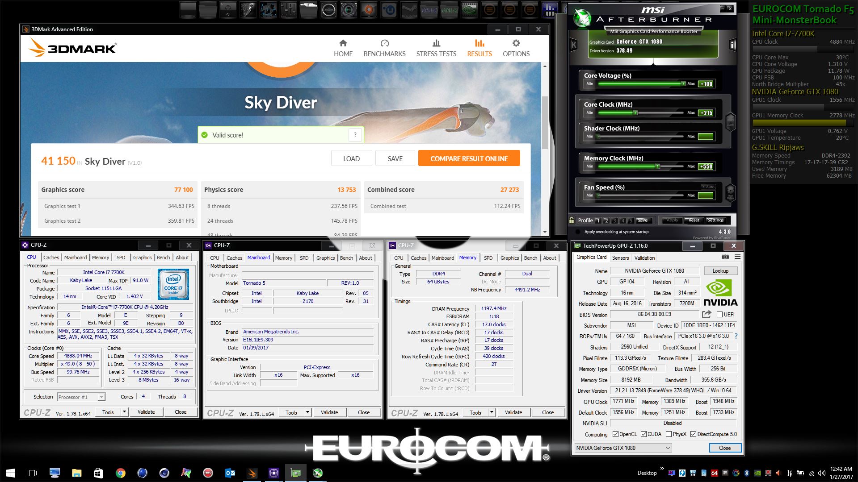Image resolution: width=858 pixels, height=482 pixels.
Task: Switch to Sensors tab in GPU-Z
Action: (620, 258)
